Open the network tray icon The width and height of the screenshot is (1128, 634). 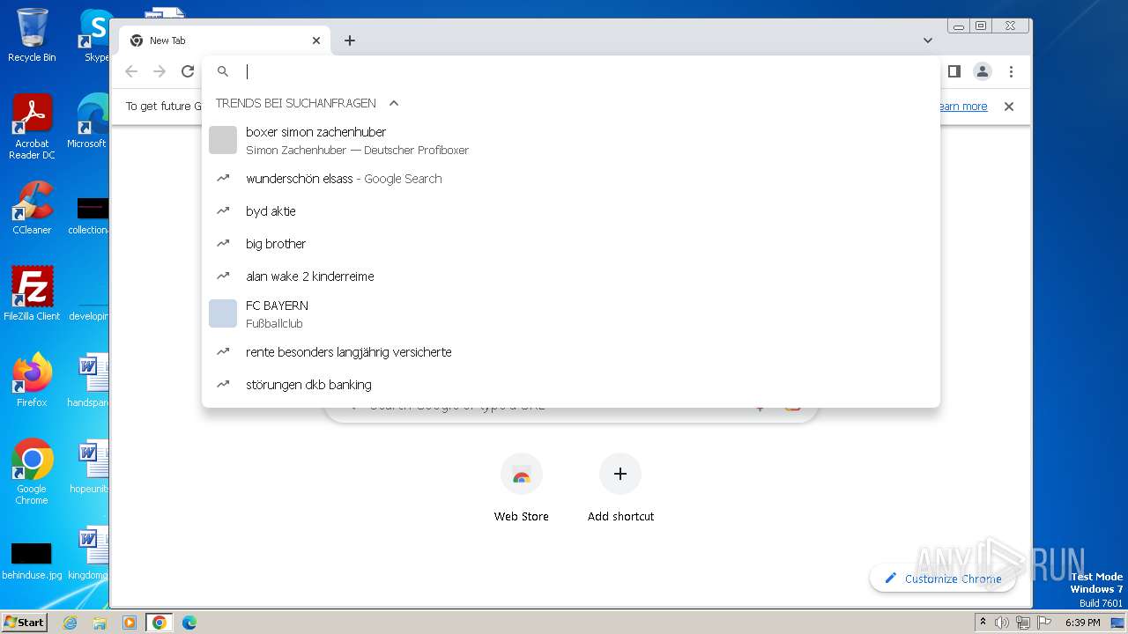(1022, 623)
